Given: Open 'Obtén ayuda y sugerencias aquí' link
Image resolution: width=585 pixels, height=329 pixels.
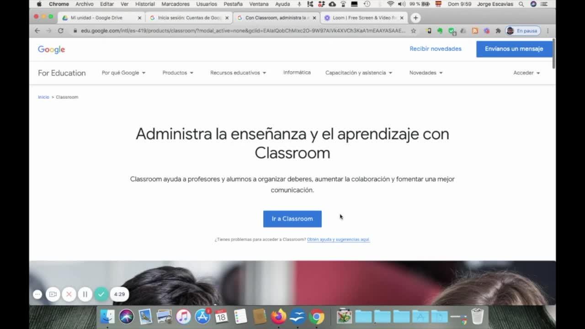Looking at the screenshot, I should (338, 239).
